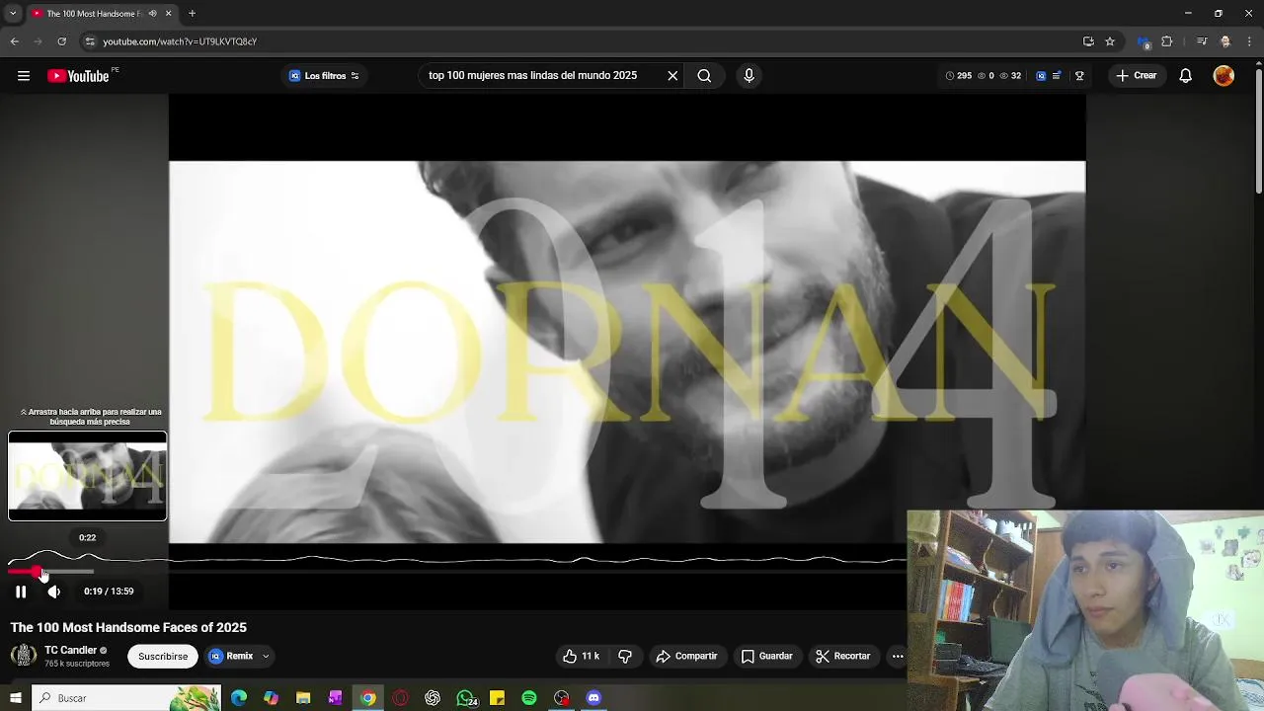The height and width of the screenshot is (711, 1264).
Task: Open the YouTube account avatar menu
Action: [x=1224, y=76]
